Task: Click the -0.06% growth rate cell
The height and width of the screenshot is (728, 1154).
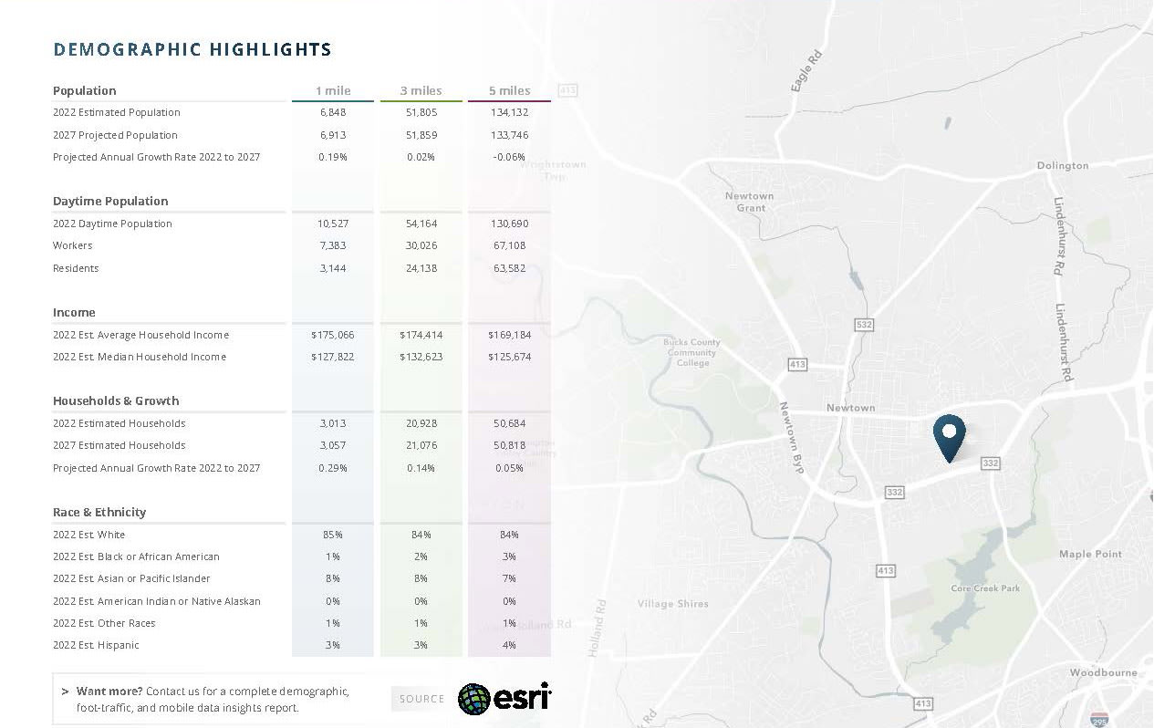Action: pos(509,157)
